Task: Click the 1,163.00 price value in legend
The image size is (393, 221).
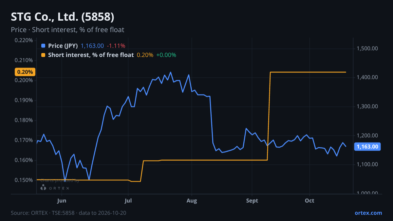Action: click(92, 46)
